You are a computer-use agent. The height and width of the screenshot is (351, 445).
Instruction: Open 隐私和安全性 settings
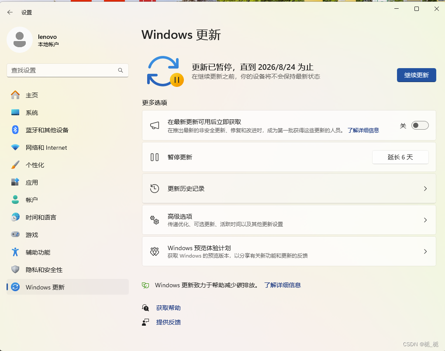pos(68,269)
